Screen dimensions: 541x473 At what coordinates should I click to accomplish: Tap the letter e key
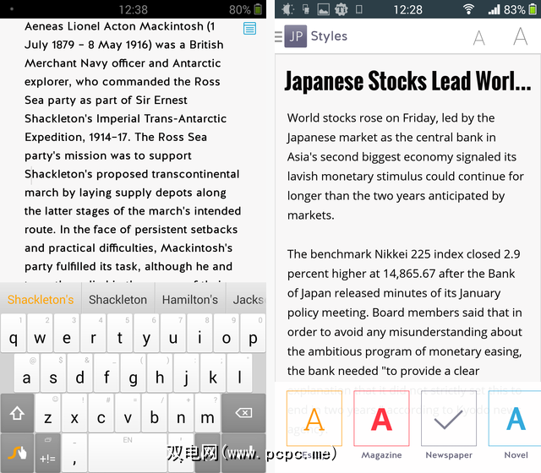[x=66, y=333]
